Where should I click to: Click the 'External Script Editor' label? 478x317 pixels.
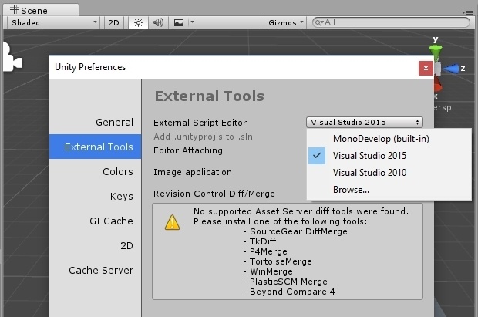click(x=200, y=123)
